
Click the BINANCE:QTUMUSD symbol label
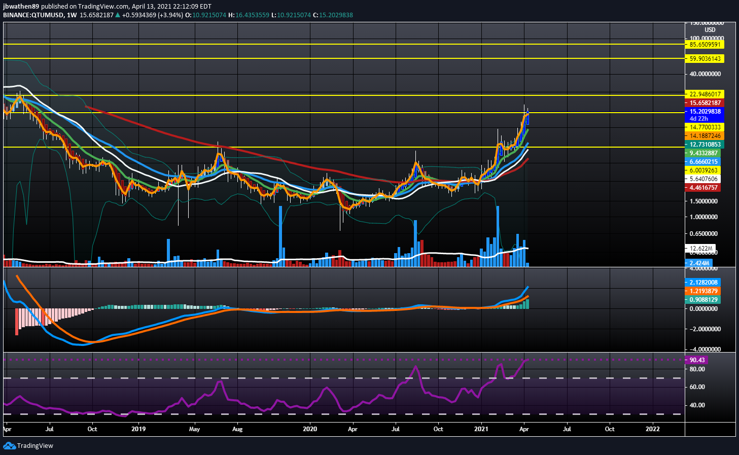[x=32, y=15]
